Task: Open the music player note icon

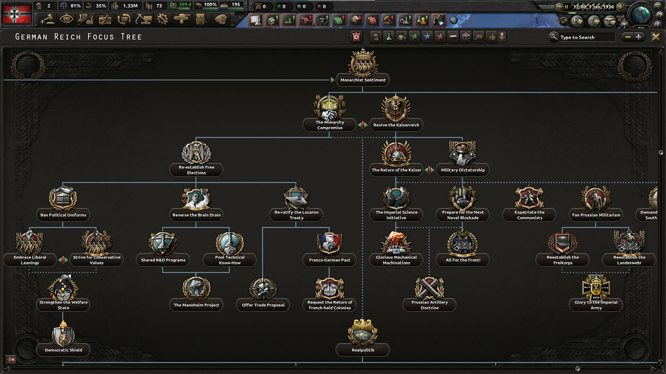Action: (564, 21)
